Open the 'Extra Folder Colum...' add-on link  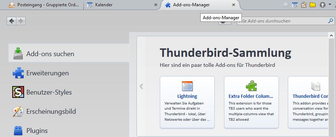[x=251, y=96]
